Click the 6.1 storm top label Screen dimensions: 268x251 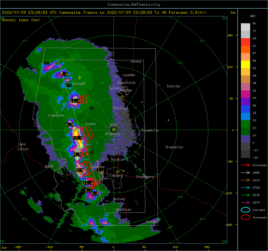click(88, 190)
